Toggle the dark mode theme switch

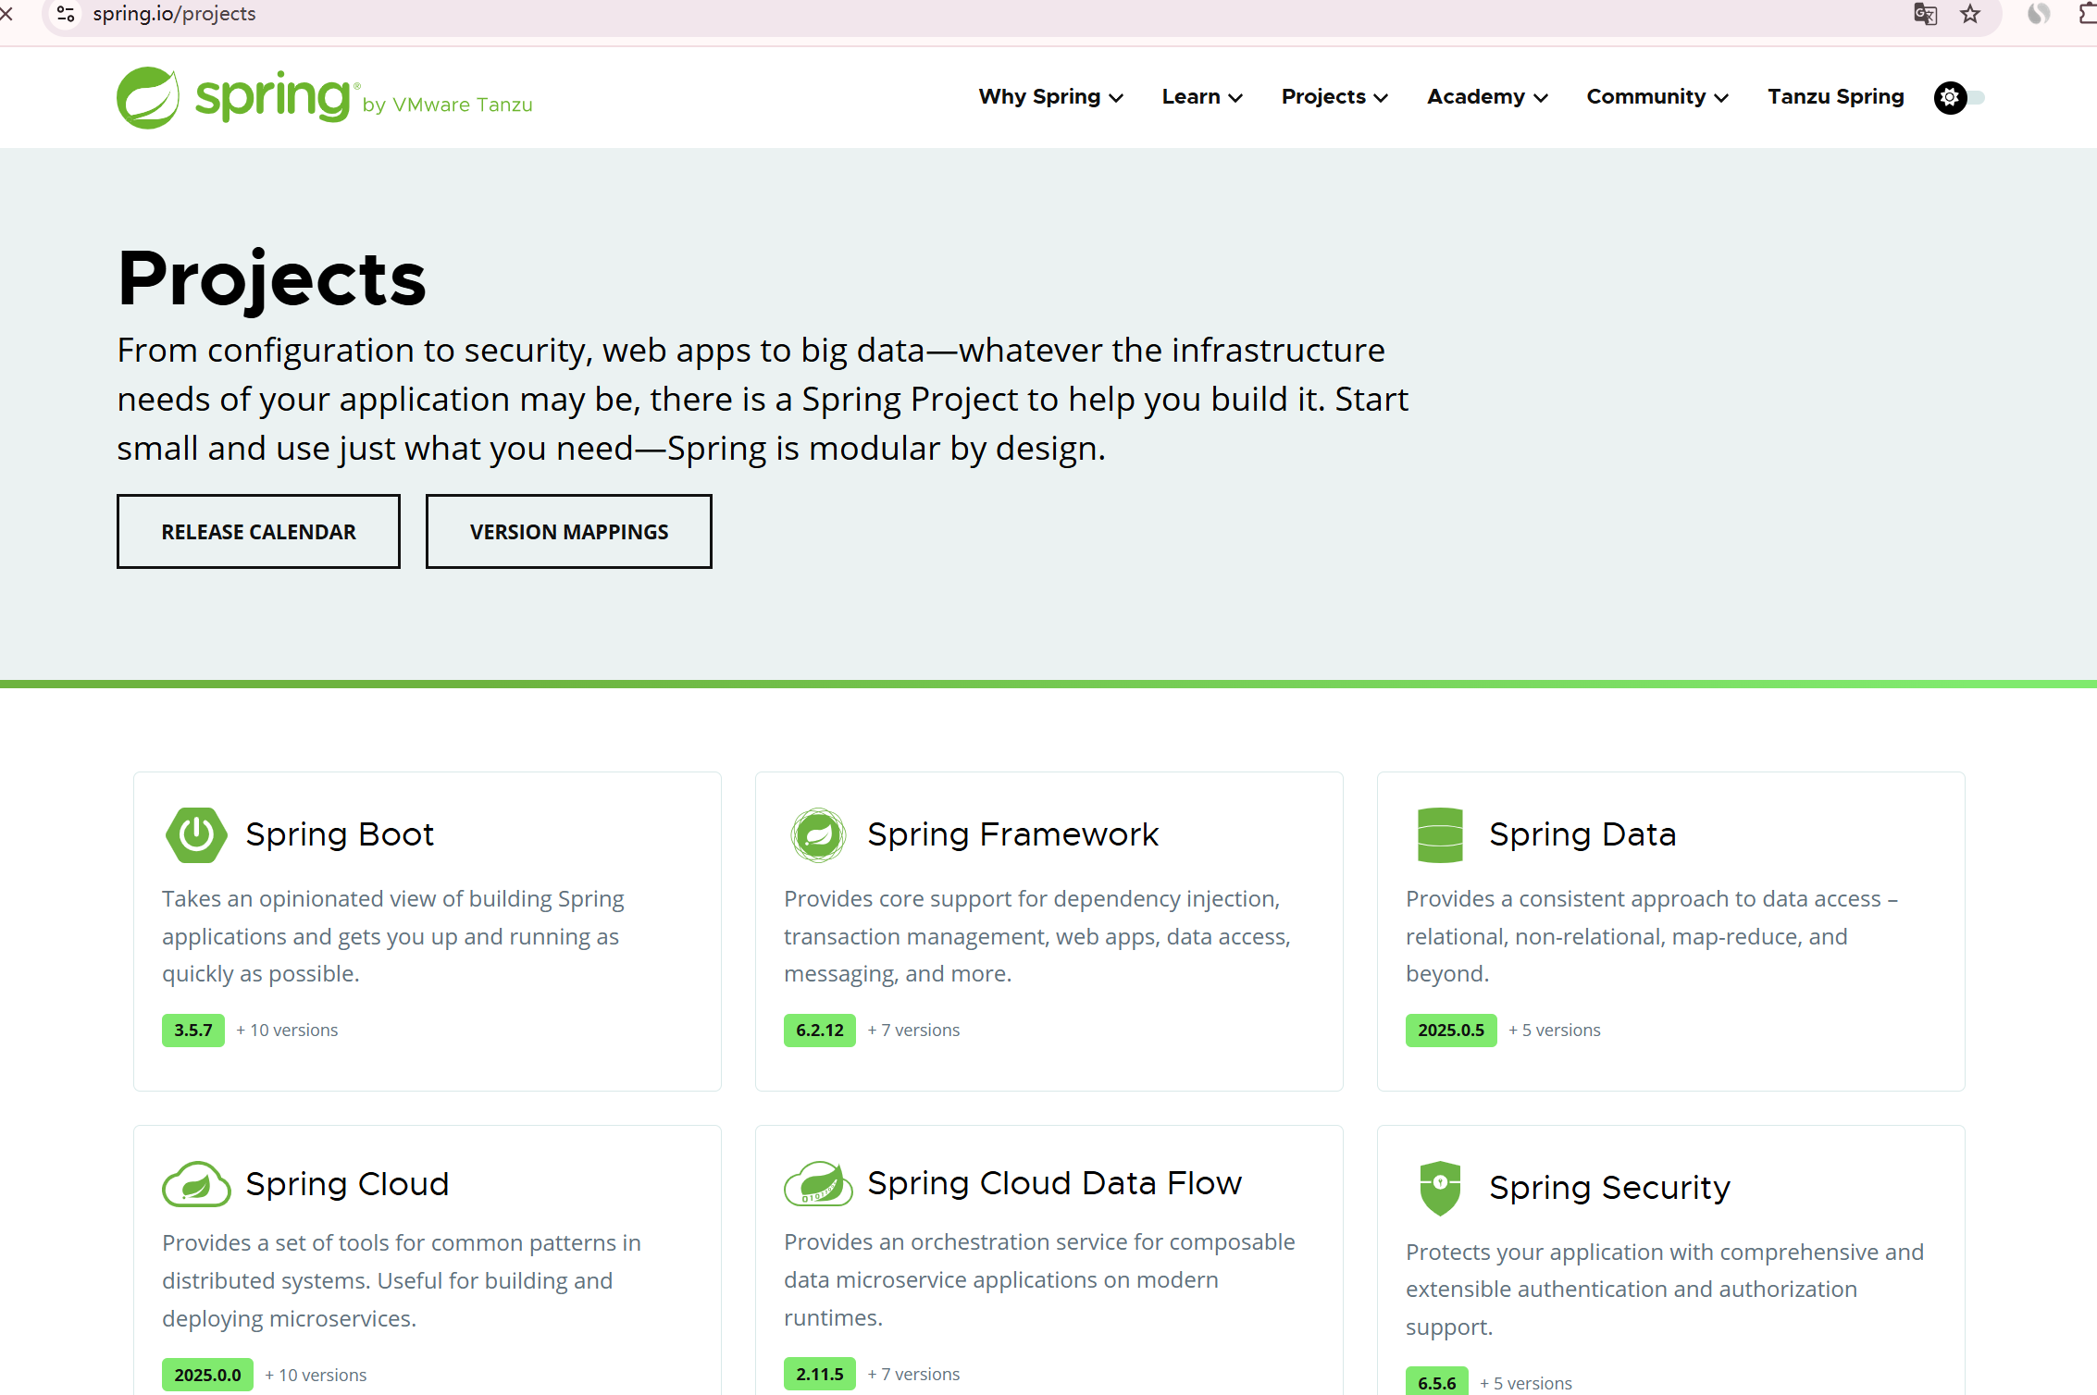[1960, 97]
